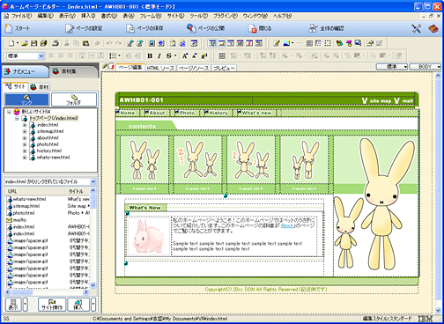
Task: Click the スタート start button
Action: (x=18, y=28)
